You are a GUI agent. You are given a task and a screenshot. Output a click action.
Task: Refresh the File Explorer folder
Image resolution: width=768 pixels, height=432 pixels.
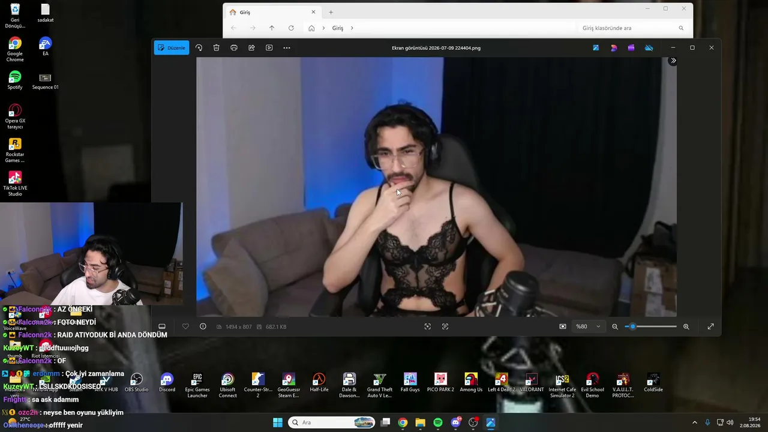click(291, 28)
